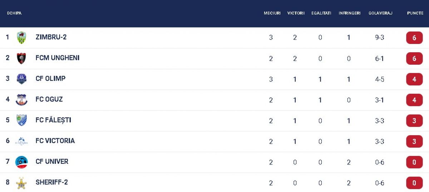Click the Zimbru-2 team crest icon
The width and height of the screenshot is (429, 192).
21,38
